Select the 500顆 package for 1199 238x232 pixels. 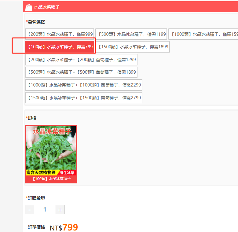tap(131, 34)
